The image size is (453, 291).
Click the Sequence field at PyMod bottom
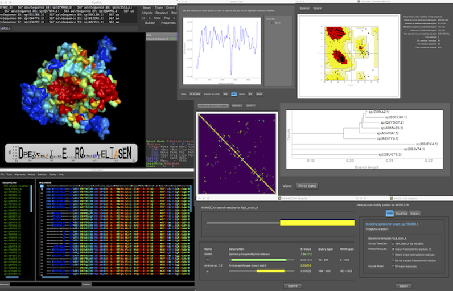click(46, 284)
